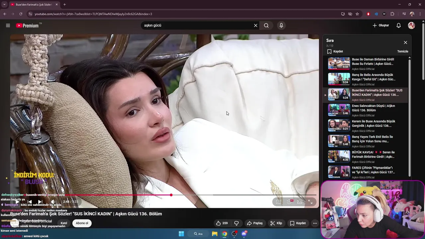Skip to next video in player
This screenshot has height=239, width=425.
point(40,201)
